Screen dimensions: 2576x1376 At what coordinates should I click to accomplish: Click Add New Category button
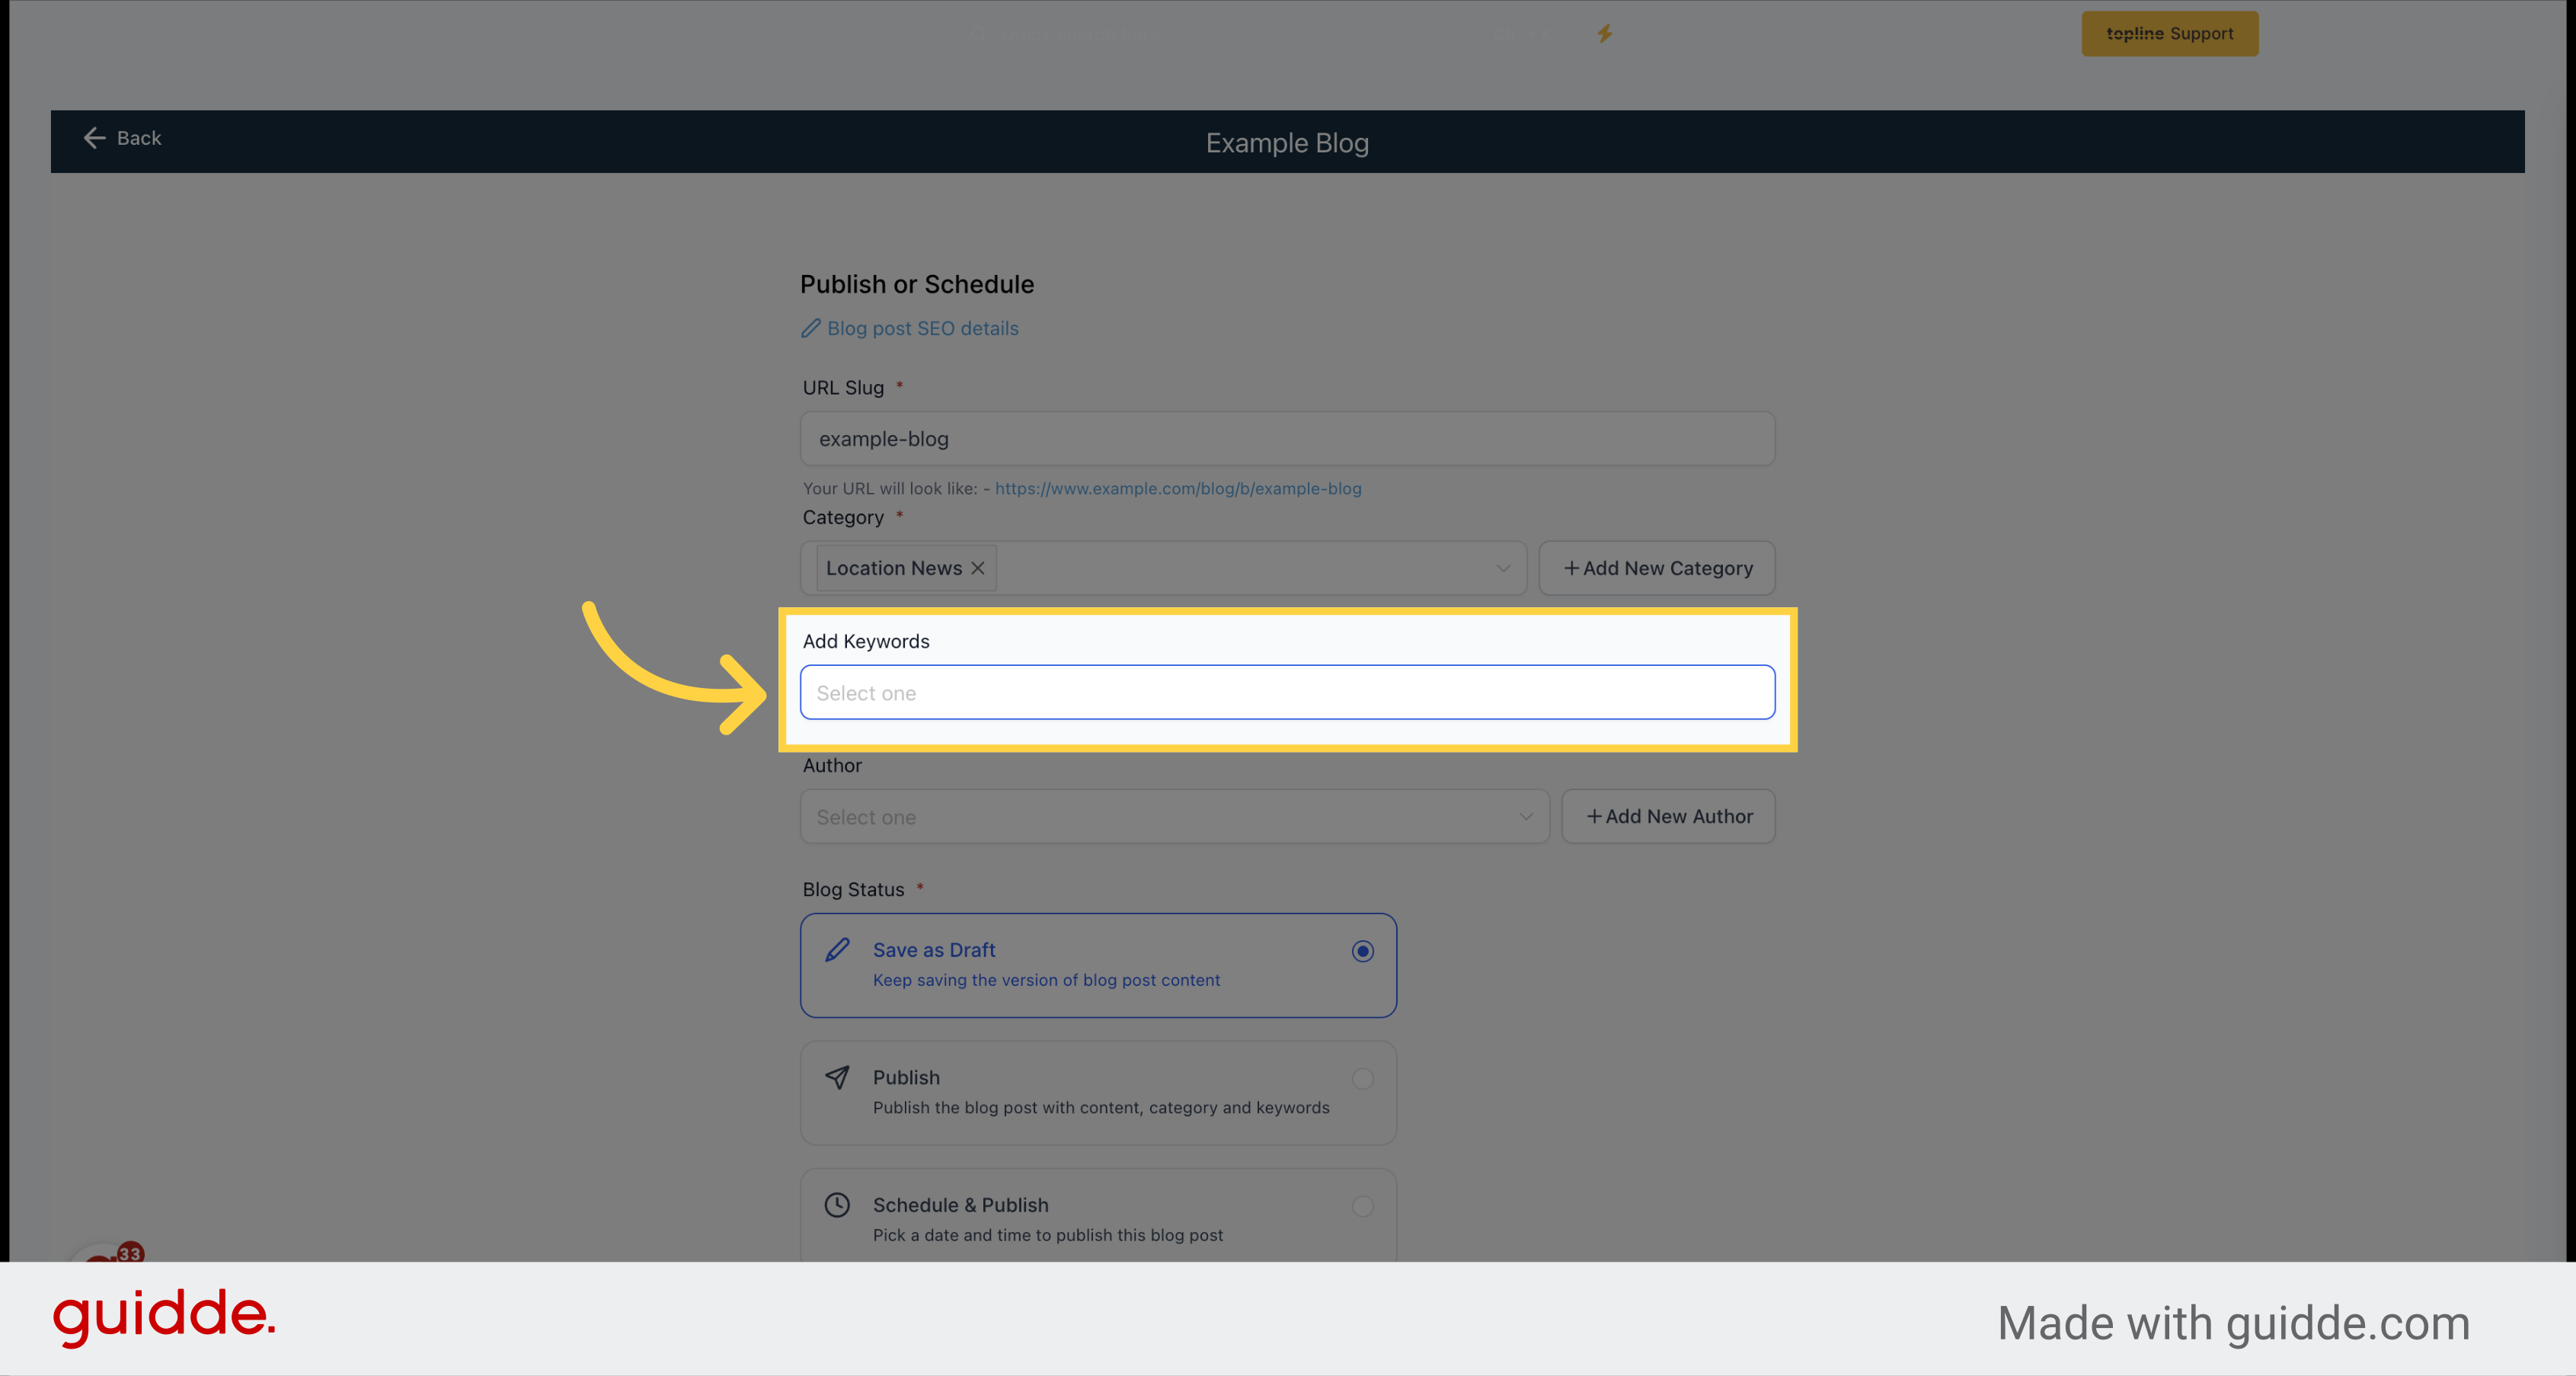[x=1658, y=568]
